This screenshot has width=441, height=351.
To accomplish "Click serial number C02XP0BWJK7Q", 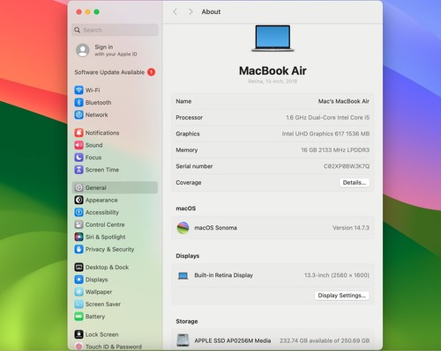I will pyautogui.click(x=347, y=166).
